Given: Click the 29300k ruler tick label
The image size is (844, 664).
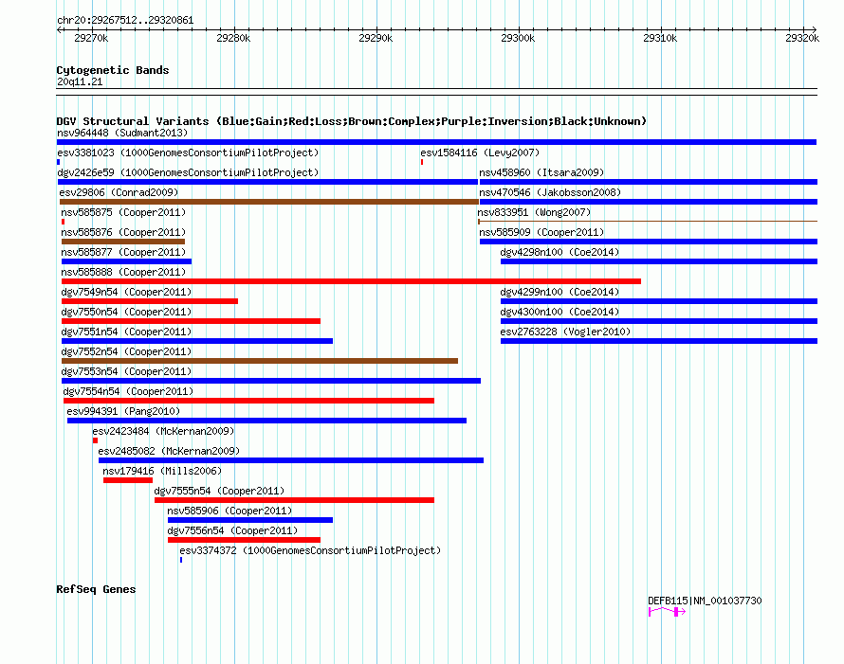Looking at the screenshot, I should pos(518,38).
